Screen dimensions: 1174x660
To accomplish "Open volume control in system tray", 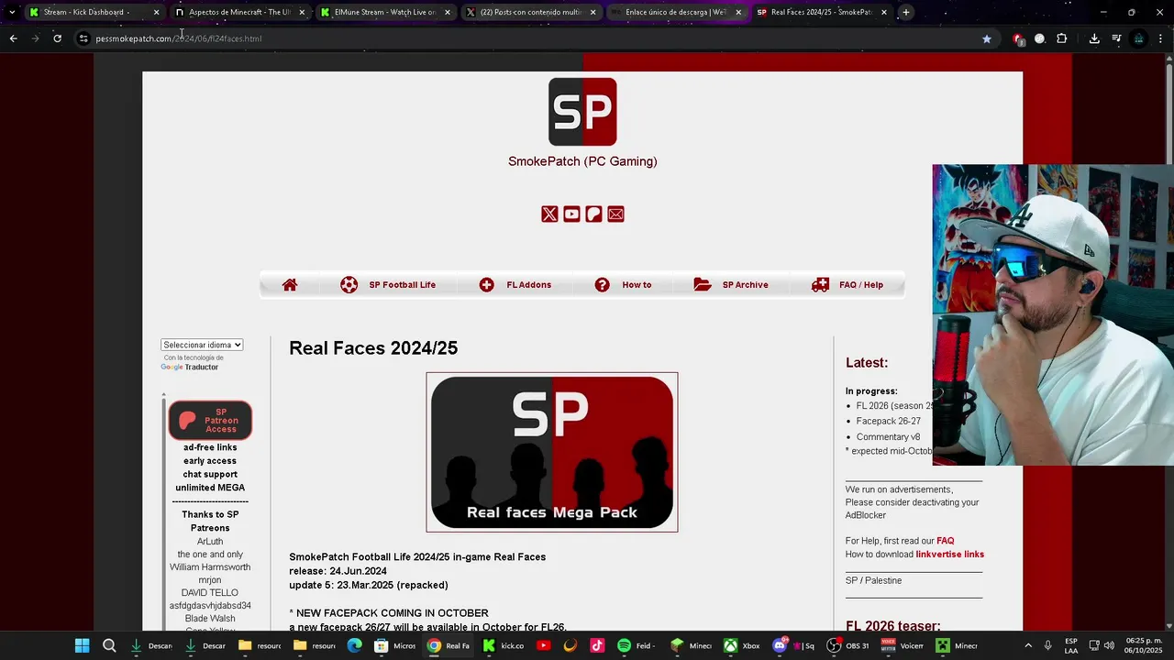I will [1109, 645].
